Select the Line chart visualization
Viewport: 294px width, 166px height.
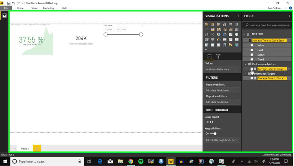coord(206,30)
